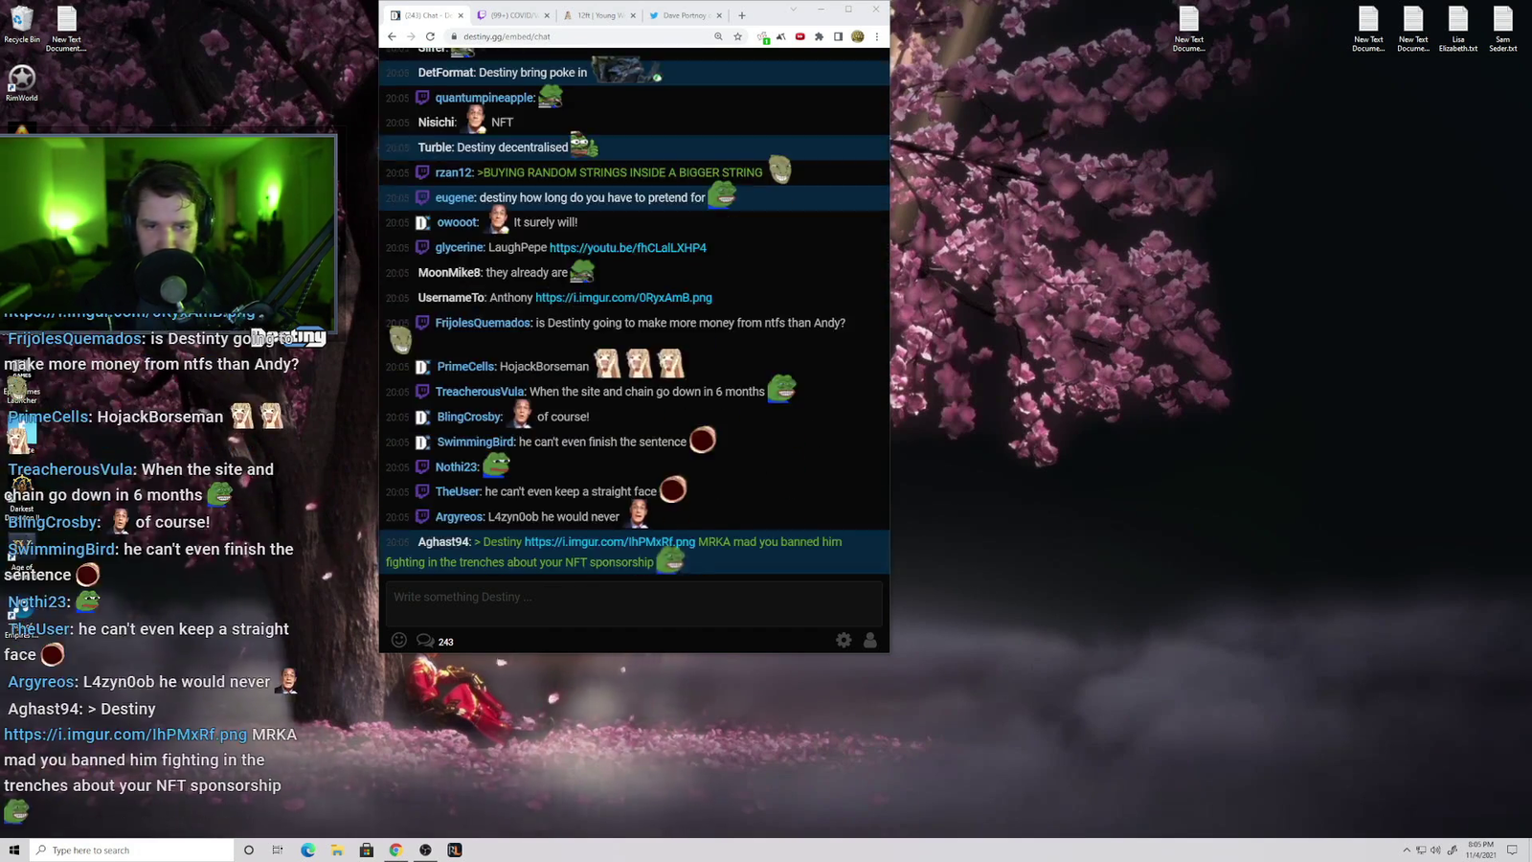Click username rzan12 in chat
This screenshot has height=862, width=1532.
tap(454, 172)
